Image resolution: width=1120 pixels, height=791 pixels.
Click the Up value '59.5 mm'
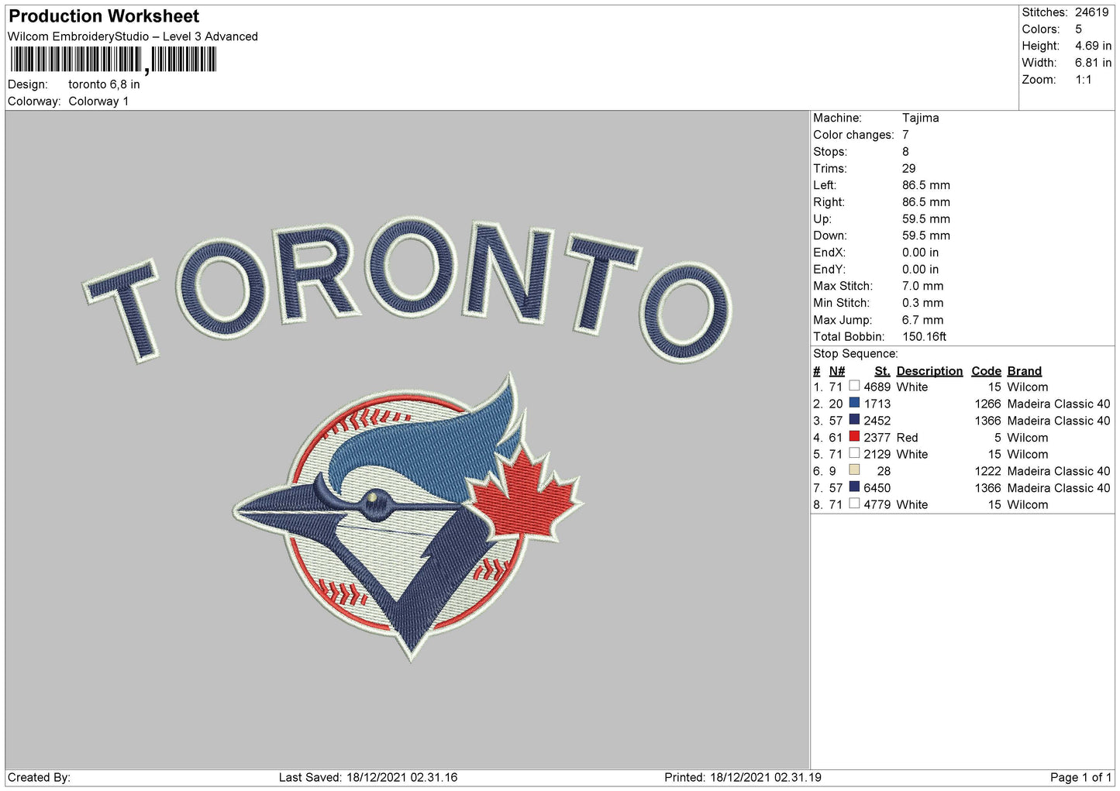(926, 219)
